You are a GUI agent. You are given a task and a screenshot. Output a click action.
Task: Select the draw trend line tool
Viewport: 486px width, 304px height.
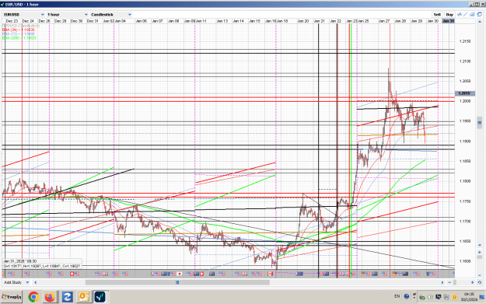(x=466, y=15)
